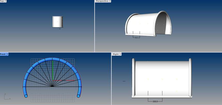Select the right circle end of blue arch
222x105 pixels.
pos(78,96)
